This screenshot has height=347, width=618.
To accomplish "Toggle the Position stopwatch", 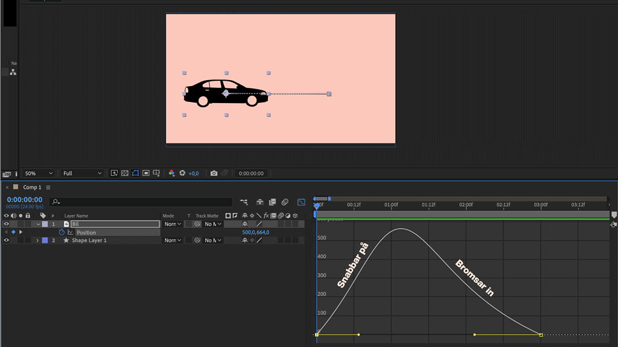I will click(x=62, y=232).
